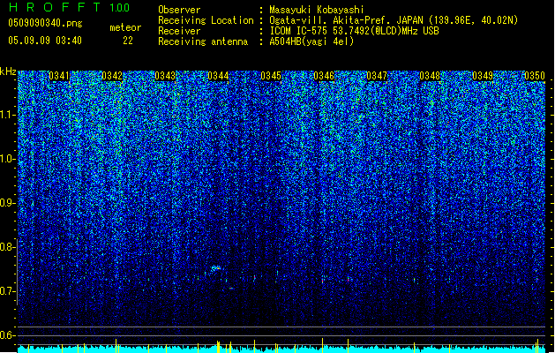Viewport: 555px width, 353px height.
Task: Select the ICOM IC-575 53.7492 MHz receiver text
Action: [x=354, y=31]
